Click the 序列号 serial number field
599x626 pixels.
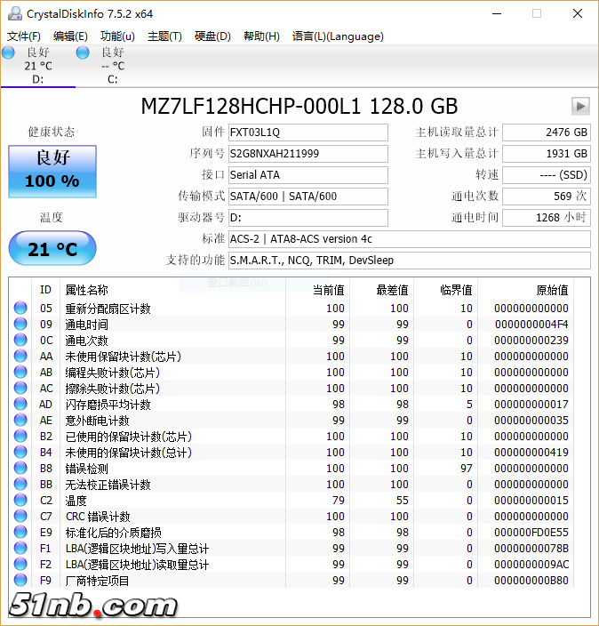[x=307, y=154]
